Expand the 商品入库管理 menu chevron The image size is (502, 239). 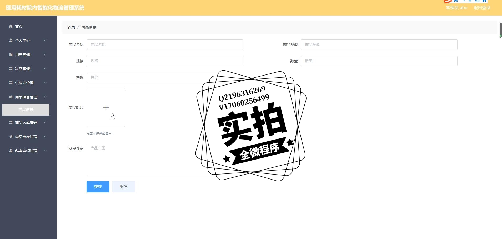click(45, 123)
